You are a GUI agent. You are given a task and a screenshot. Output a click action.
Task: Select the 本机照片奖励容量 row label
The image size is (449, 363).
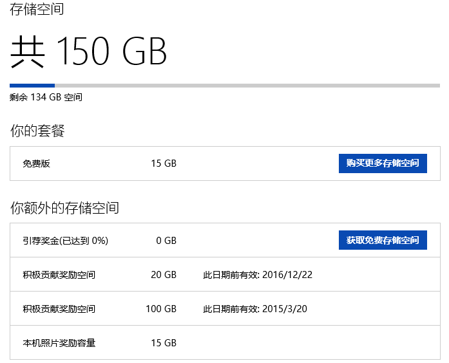[59, 343]
